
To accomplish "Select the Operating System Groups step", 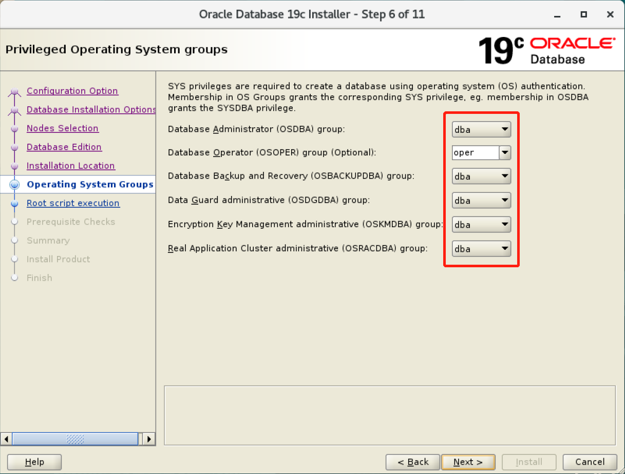I will tap(90, 185).
